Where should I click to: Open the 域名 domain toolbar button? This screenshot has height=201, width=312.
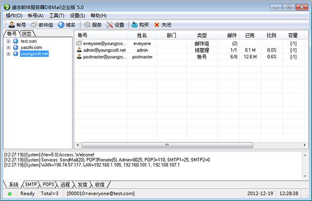click(x=67, y=25)
